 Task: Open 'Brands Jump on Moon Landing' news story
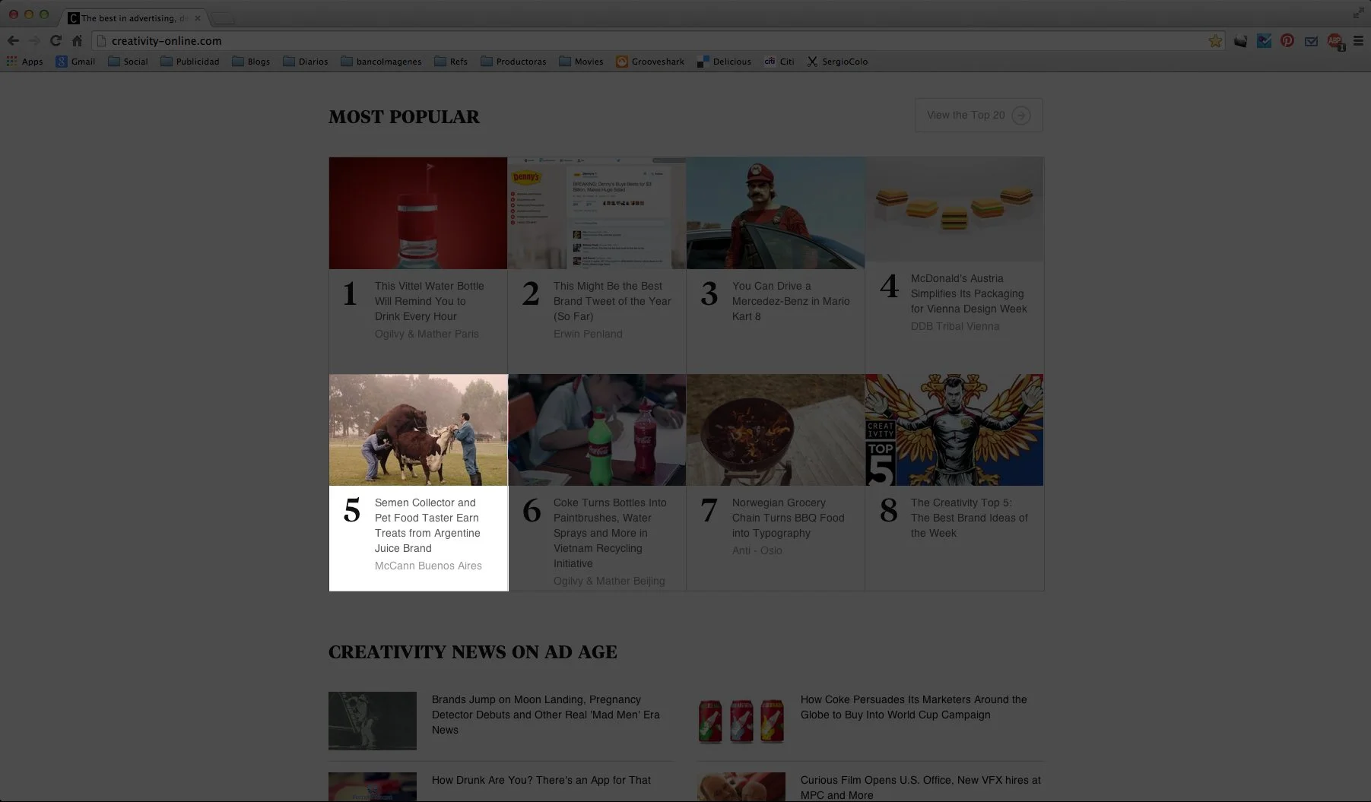click(546, 715)
